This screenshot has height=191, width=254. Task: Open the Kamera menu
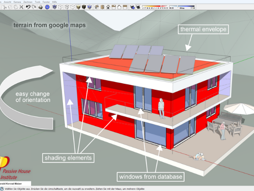17,2
